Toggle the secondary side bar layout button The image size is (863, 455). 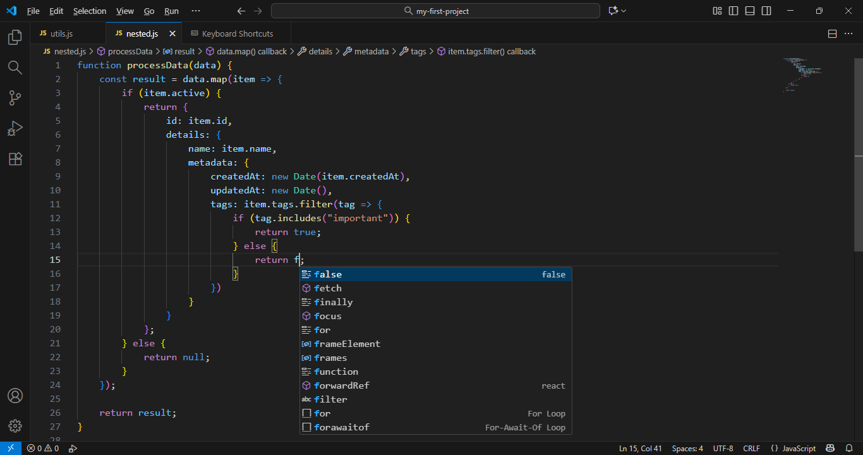(x=766, y=11)
